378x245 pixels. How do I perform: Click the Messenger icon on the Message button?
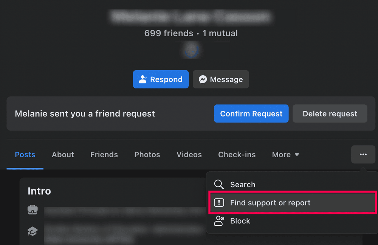tap(203, 79)
